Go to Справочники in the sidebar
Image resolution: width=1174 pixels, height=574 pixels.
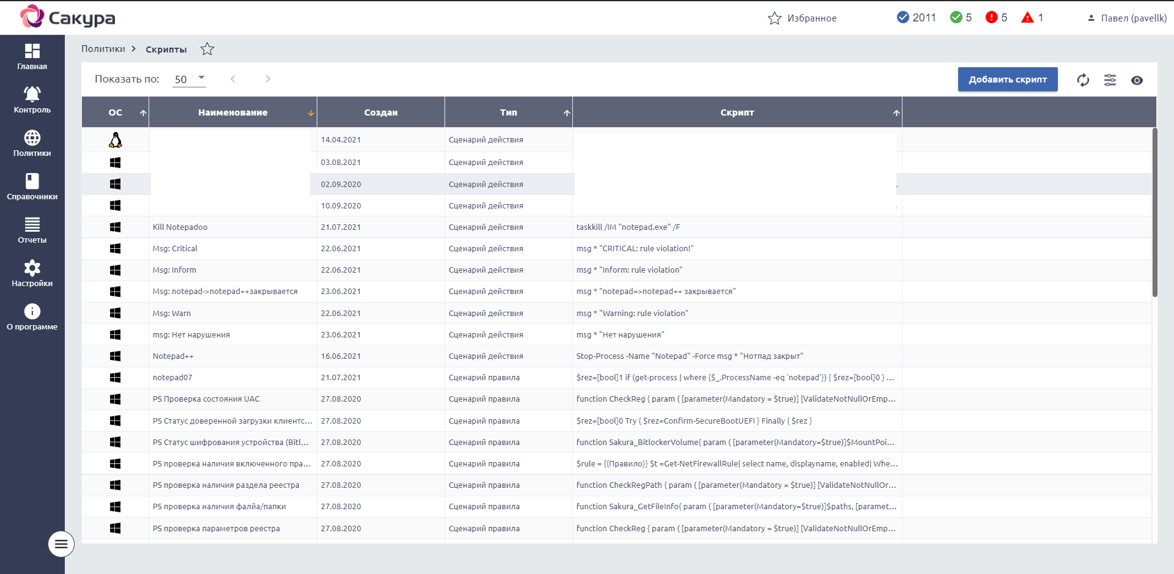(x=32, y=186)
